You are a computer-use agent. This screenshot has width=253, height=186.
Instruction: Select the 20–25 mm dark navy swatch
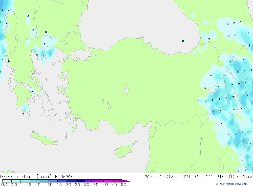pos(71,181)
